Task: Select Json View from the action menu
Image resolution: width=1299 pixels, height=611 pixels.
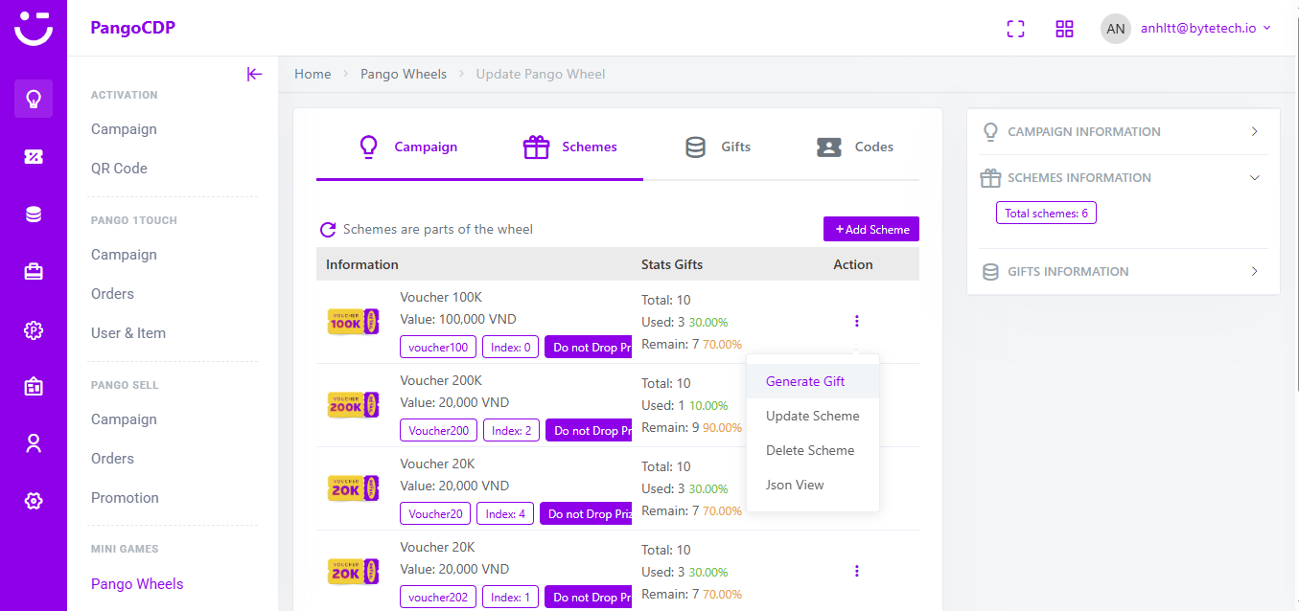Action: [x=813, y=485]
